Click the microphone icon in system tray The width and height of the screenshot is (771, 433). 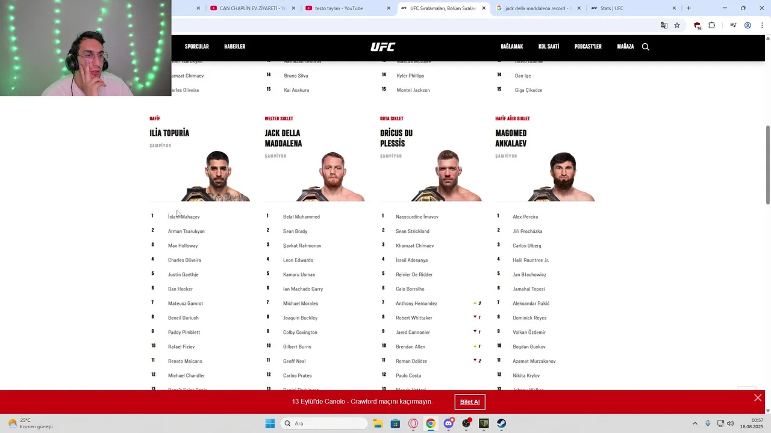(708, 423)
